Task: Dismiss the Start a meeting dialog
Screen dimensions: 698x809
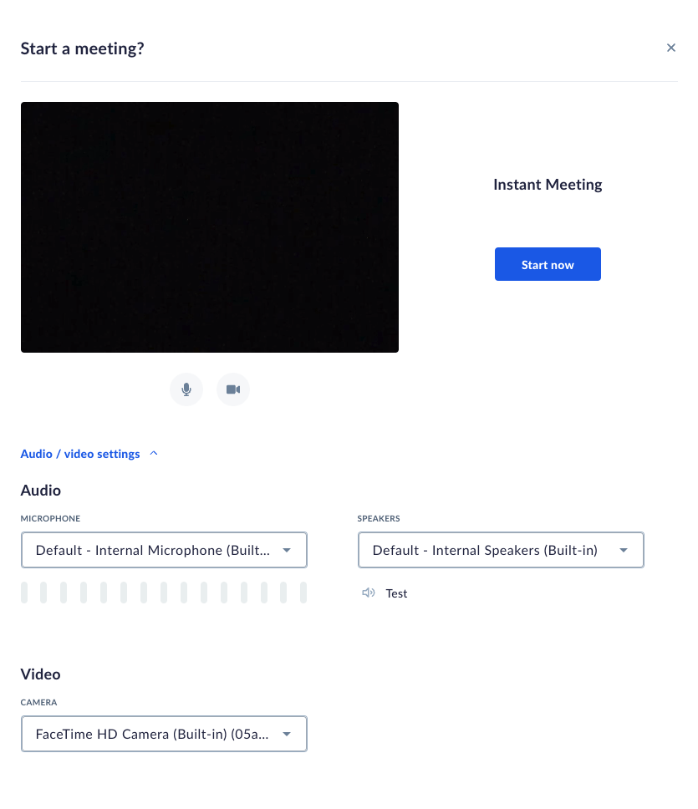Action: (x=671, y=48)
